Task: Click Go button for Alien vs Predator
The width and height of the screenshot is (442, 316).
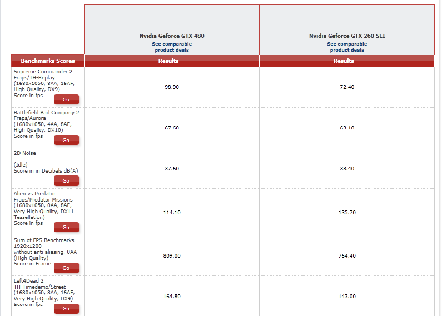Action: [66, 227]
